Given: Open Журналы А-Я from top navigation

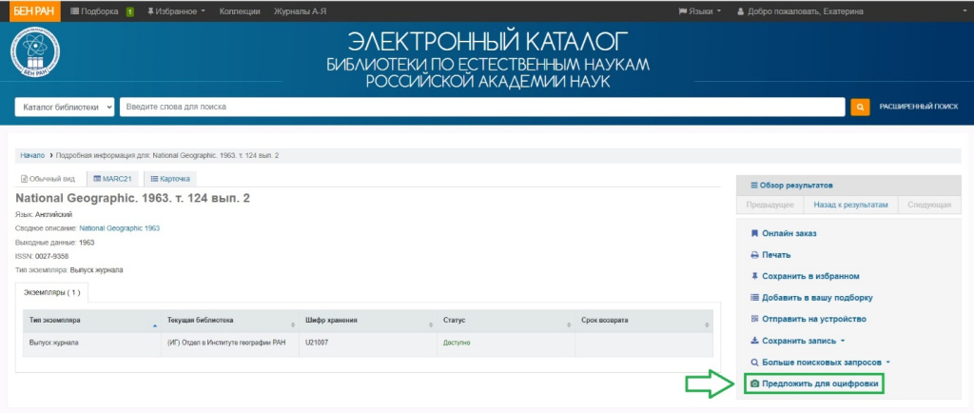Looking at the screenshot, I should pos(300,11).
